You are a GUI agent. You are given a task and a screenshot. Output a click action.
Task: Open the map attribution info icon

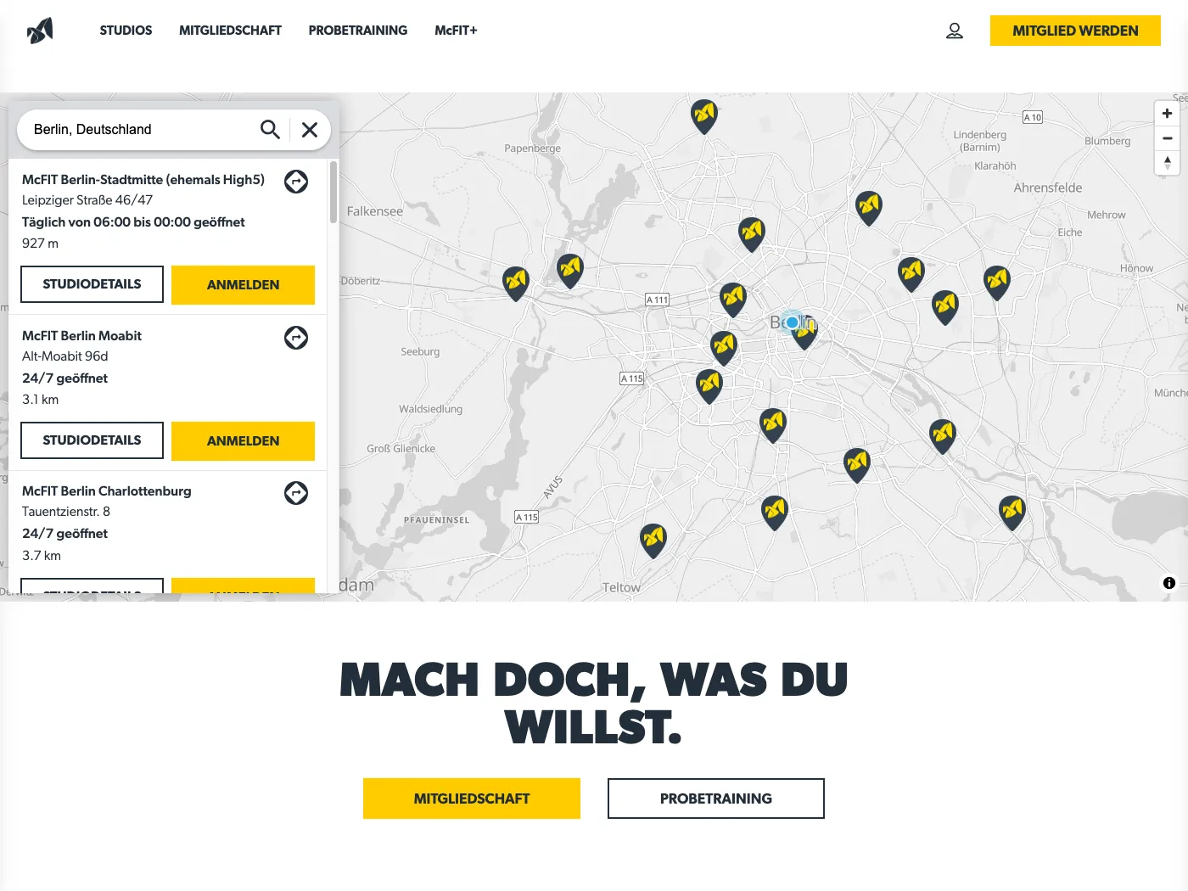[1169, 583]
